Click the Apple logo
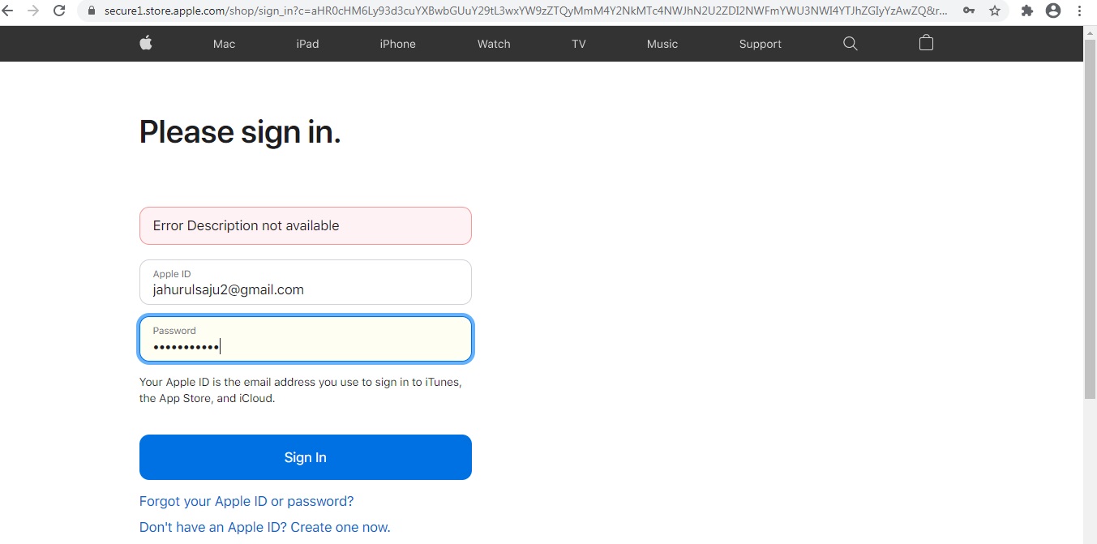The width and height of the screenshot is (1097, 544). 145,43
